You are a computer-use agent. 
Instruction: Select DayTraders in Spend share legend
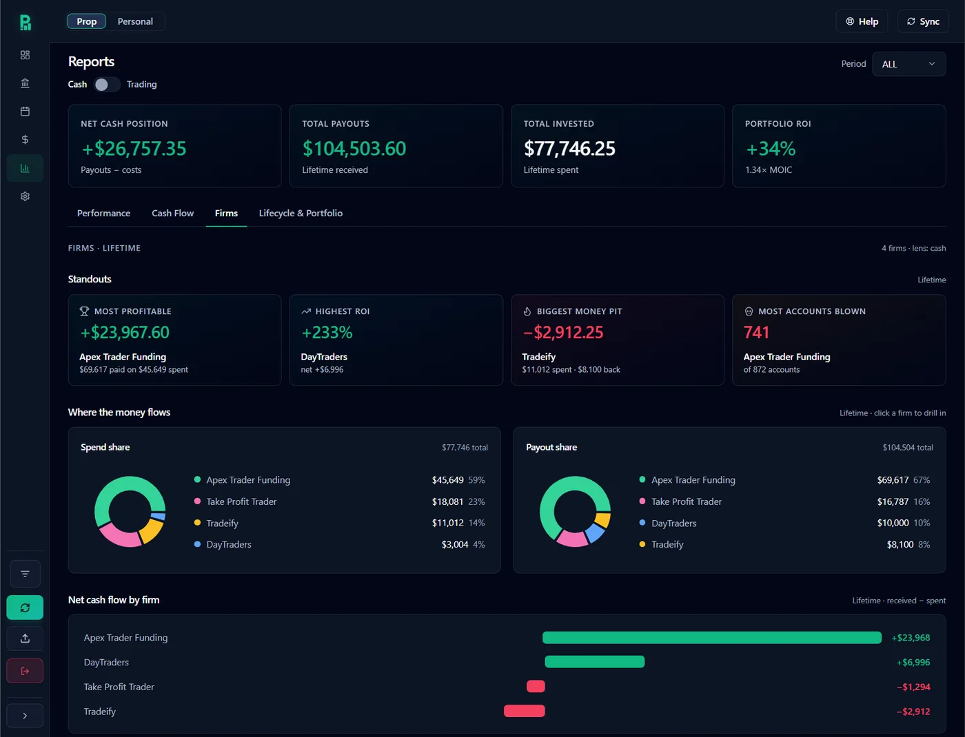pyautogui.click(x=340, y=544)
